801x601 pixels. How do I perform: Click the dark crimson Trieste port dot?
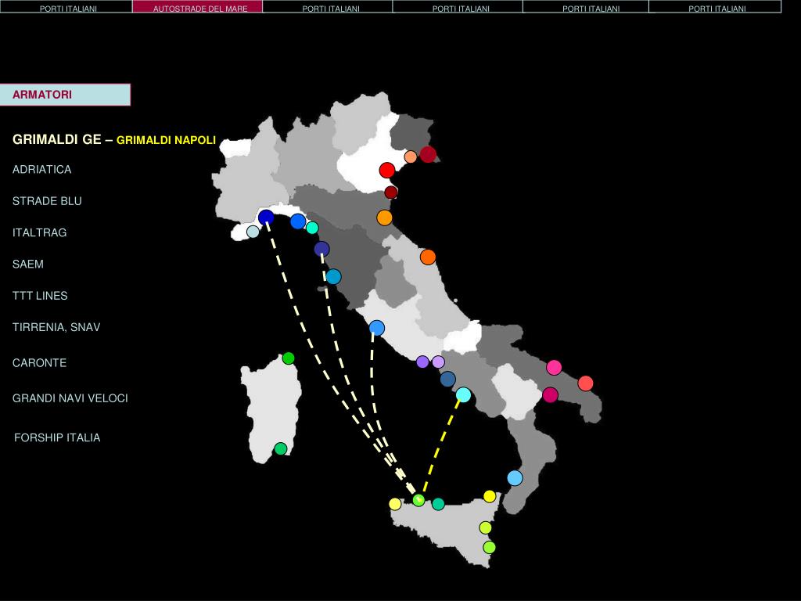(428, 154)
